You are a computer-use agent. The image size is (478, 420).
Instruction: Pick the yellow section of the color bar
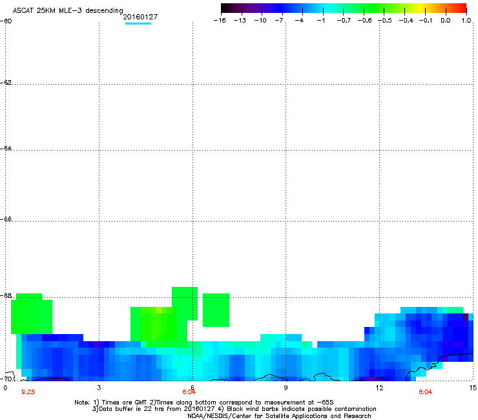(422, 8)
